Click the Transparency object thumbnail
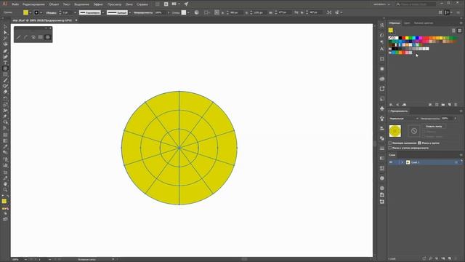The width and height of the screenshot is (465, 262). click(x=395, y=131)
